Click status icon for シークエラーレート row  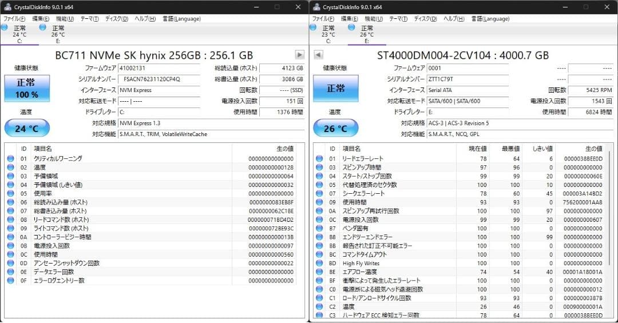(x=319, y=193)
